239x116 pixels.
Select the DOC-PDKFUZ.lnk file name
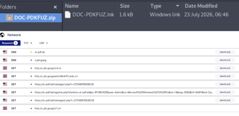[93, 14]
